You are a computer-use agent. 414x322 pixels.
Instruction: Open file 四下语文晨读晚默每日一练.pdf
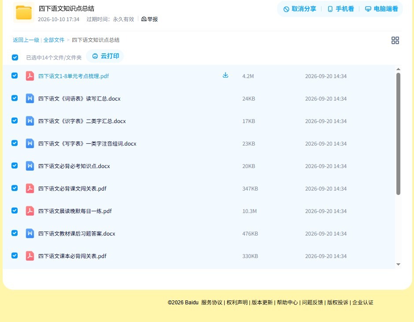point(75,211)
